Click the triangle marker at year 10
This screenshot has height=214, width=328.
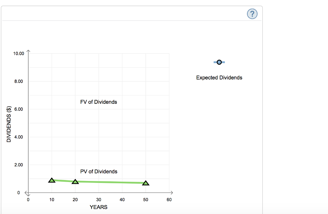pos(52,180)
